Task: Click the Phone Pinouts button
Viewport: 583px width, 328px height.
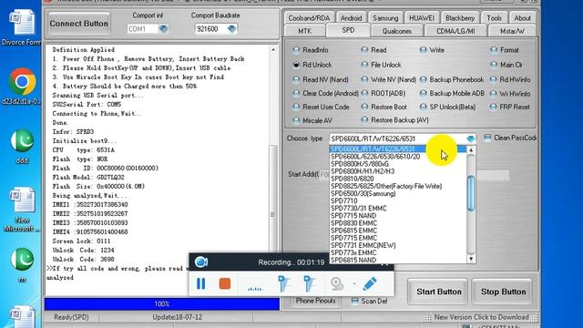Action: pos(315,301)
